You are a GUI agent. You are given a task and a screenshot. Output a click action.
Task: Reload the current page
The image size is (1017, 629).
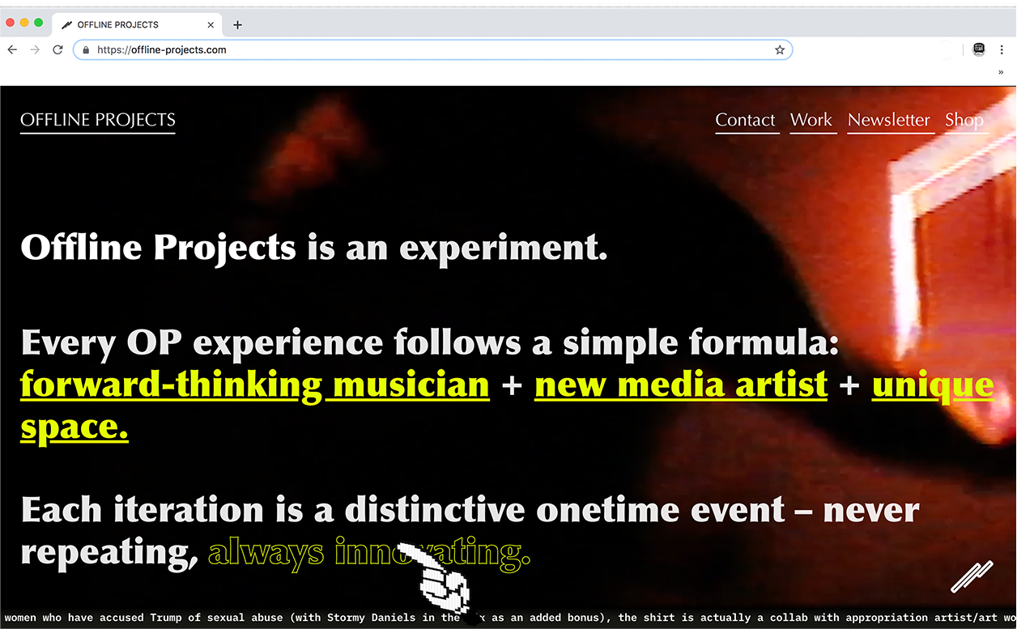[57, 50]
